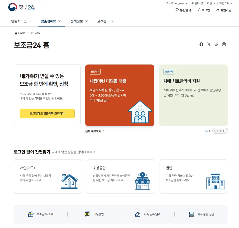This screenshot has width=239, height=228.
Task: Print page with printer icon
Action: coord(224,44)
